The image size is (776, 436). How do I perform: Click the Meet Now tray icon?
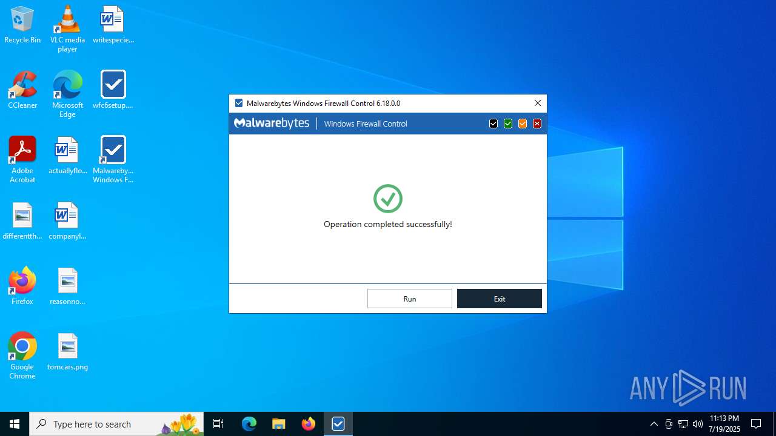[669, 424]
